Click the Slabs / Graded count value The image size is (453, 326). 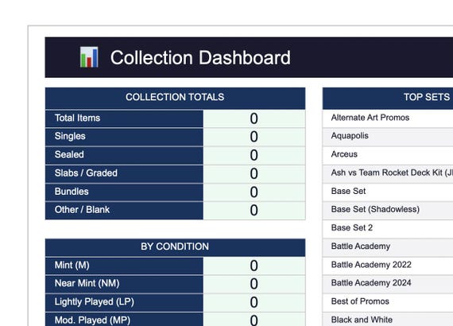point(254,173)
